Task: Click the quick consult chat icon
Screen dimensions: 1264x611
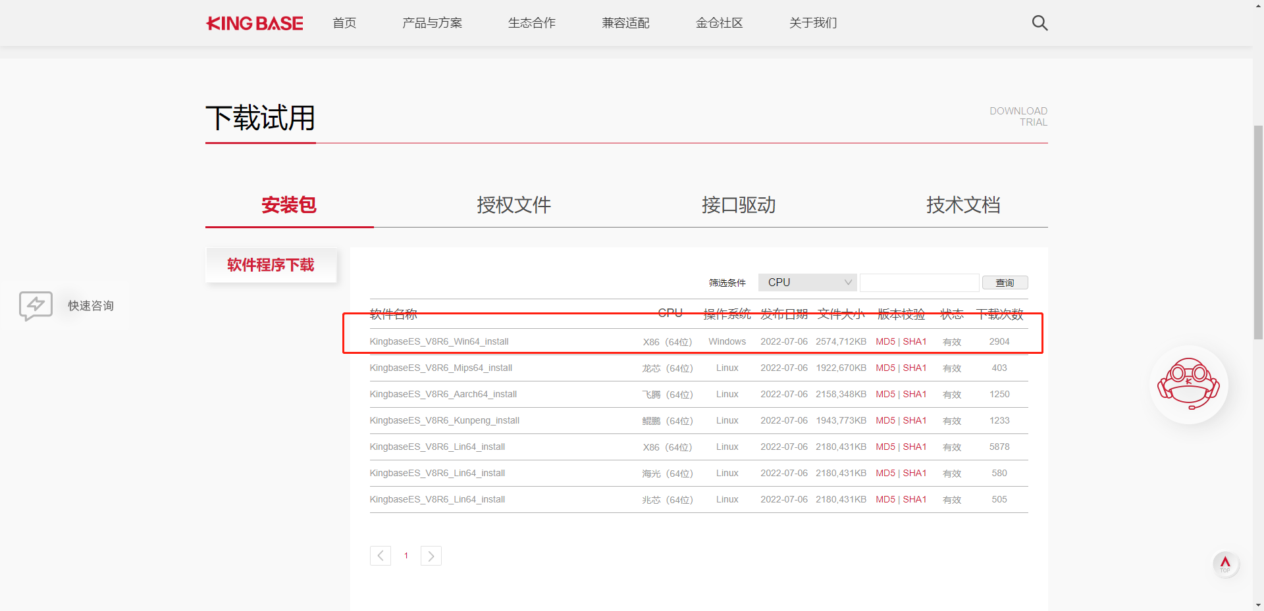Action: click(x=36, y=306)
